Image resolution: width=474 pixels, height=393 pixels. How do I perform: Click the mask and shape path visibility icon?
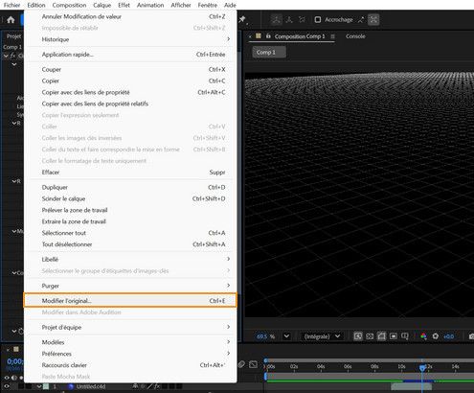coord(394,336)
